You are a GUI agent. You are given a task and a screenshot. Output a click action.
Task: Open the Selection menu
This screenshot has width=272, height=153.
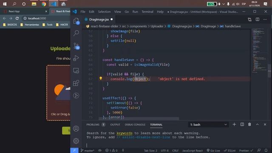click(104, 11)
